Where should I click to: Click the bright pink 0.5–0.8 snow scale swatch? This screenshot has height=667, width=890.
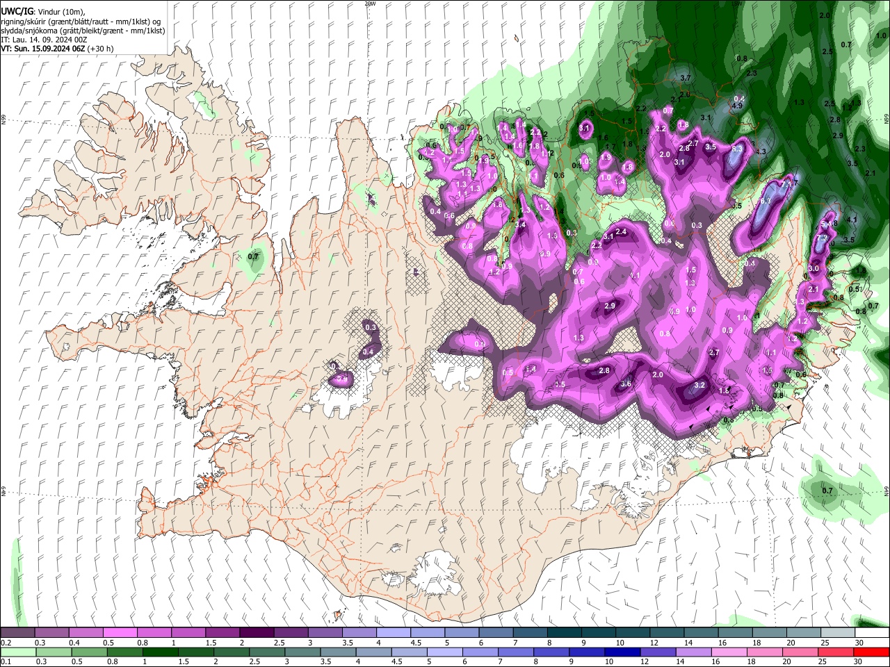120,633
